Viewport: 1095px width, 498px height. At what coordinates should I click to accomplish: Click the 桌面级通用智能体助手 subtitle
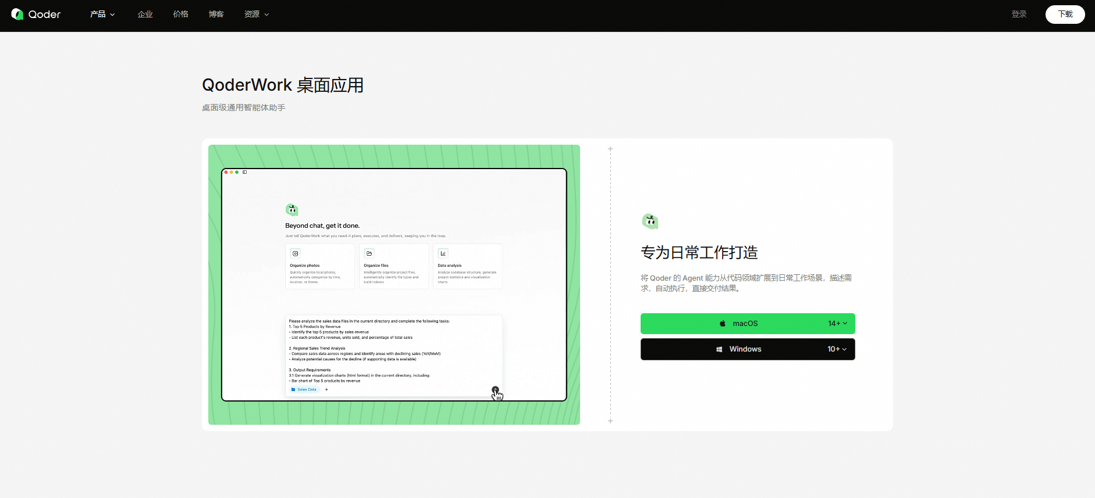(244, 108)
